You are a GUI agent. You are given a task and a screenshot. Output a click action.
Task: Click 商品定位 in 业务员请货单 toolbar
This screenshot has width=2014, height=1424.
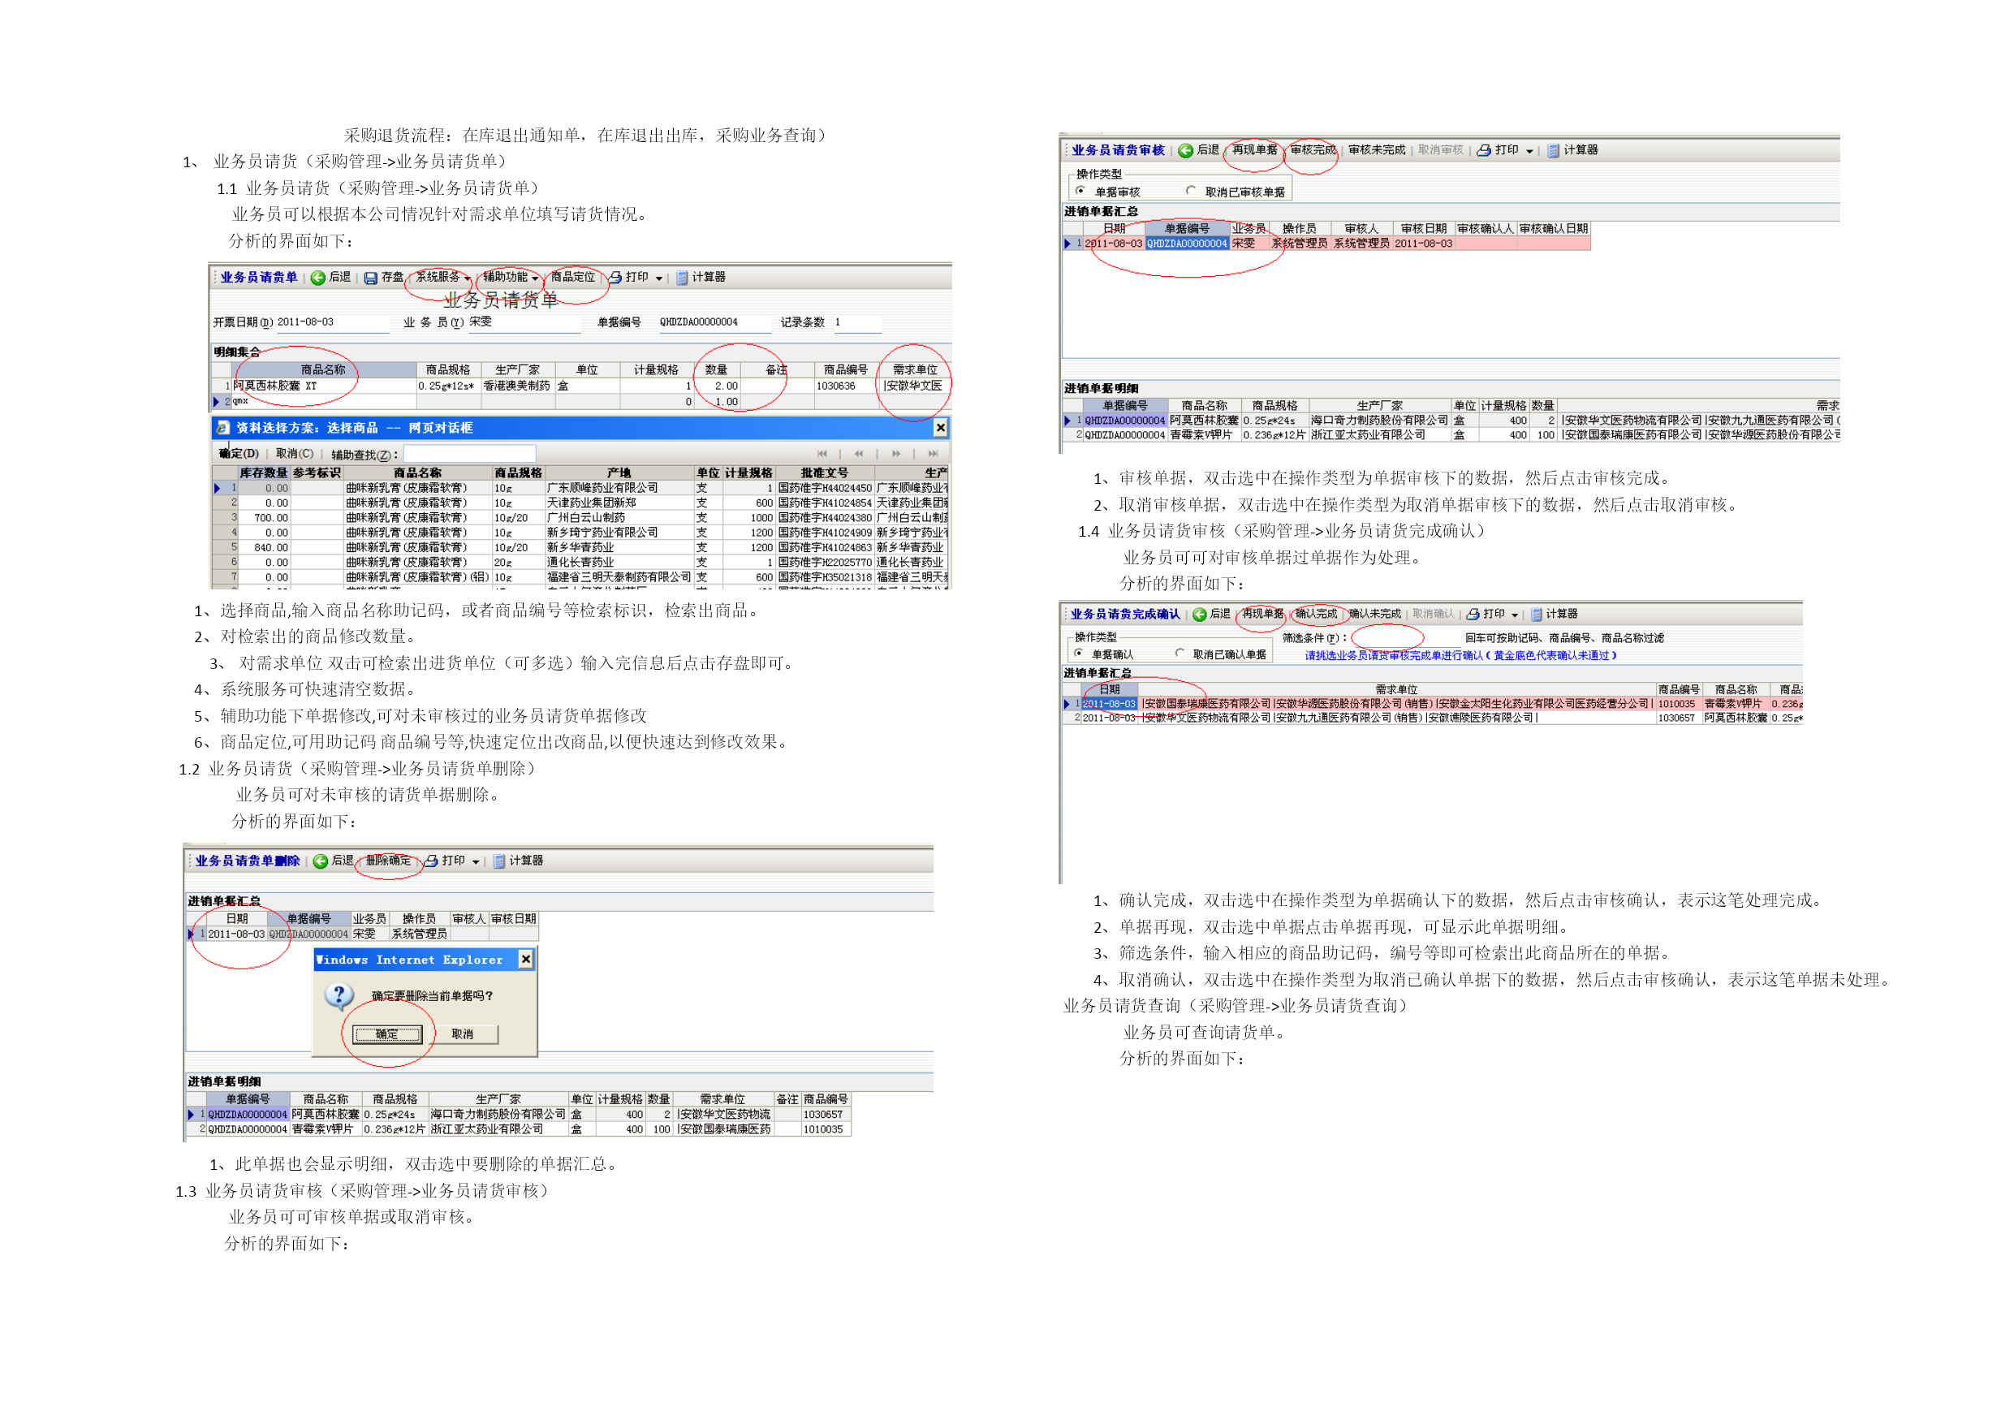573,278
